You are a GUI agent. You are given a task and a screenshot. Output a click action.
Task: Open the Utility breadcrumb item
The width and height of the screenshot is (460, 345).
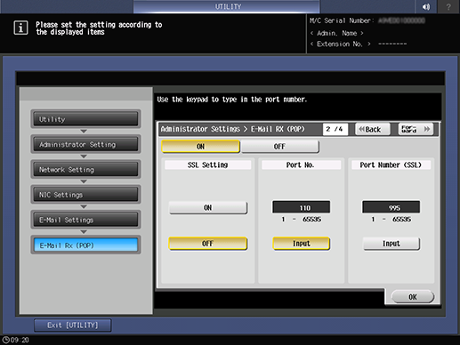85,119
